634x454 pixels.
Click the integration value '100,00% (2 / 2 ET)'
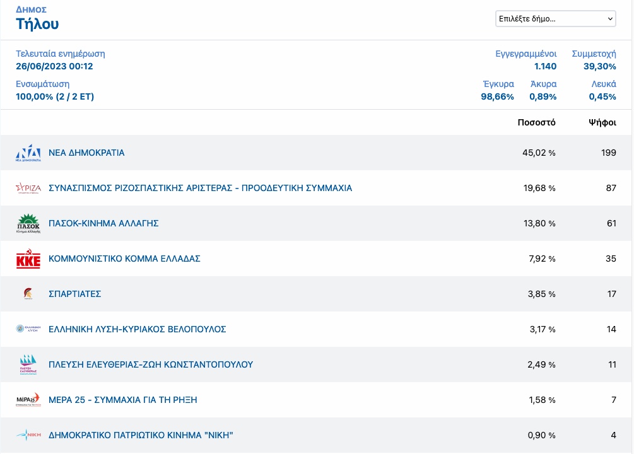55,96
